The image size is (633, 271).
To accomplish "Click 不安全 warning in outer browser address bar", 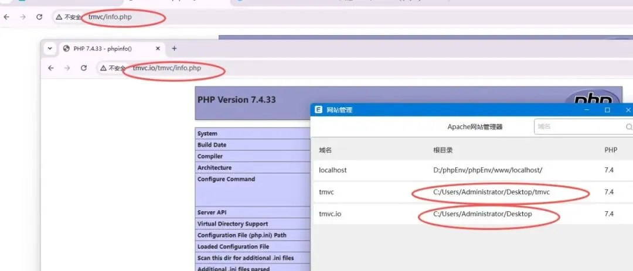I will [x=68, y=18].
